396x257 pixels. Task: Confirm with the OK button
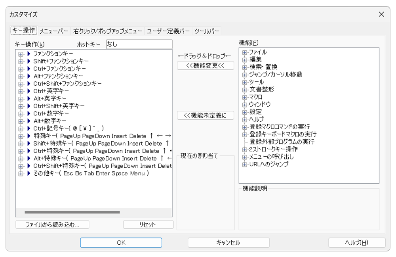[121, 243]
